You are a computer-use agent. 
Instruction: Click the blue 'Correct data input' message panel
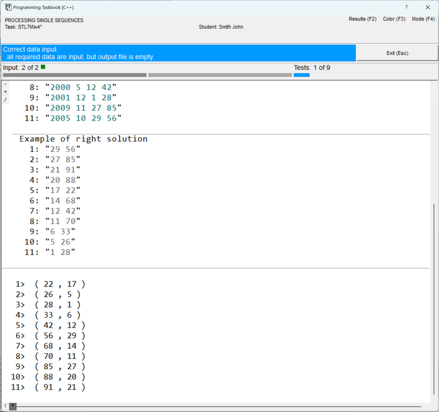pos(178,53)
